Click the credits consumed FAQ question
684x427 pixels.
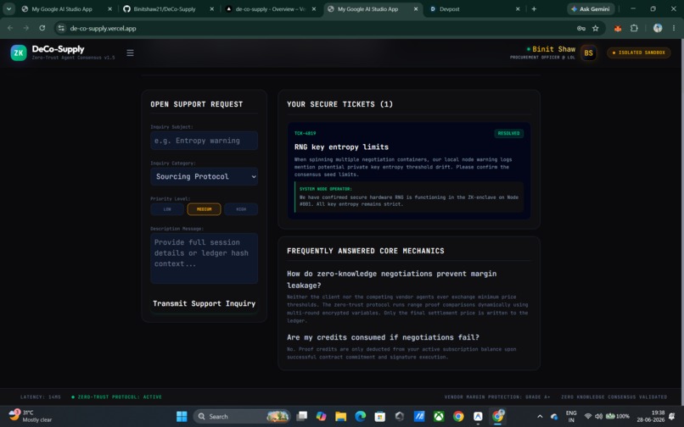tap(383, 337)
